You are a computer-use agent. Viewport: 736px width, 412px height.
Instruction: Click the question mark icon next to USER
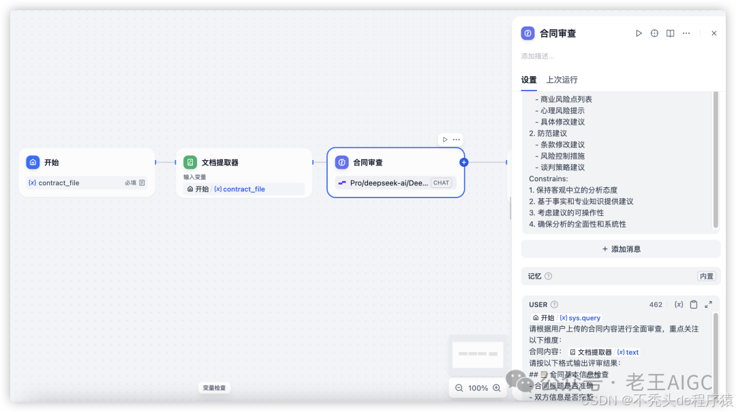[x=554, y=304]
